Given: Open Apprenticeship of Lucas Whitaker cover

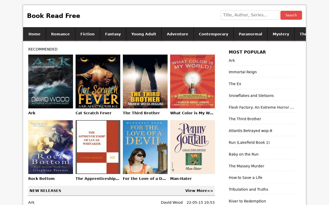Looking at the screenshot, I should pyautogui.click(x=98, y=147).
